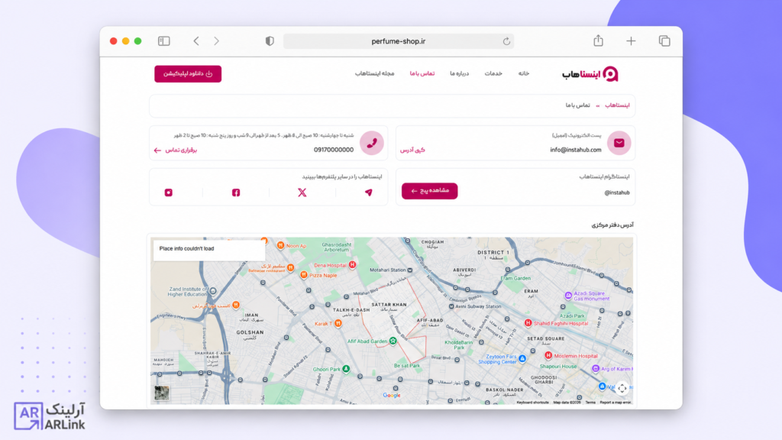
Task: Click the map camera controls icon
Action: [x=622, y=388]
